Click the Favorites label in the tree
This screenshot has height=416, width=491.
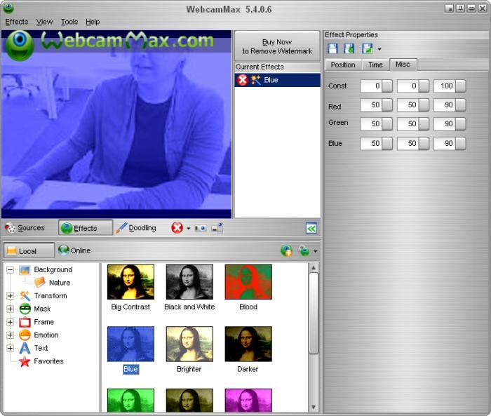tap(49, 361)
